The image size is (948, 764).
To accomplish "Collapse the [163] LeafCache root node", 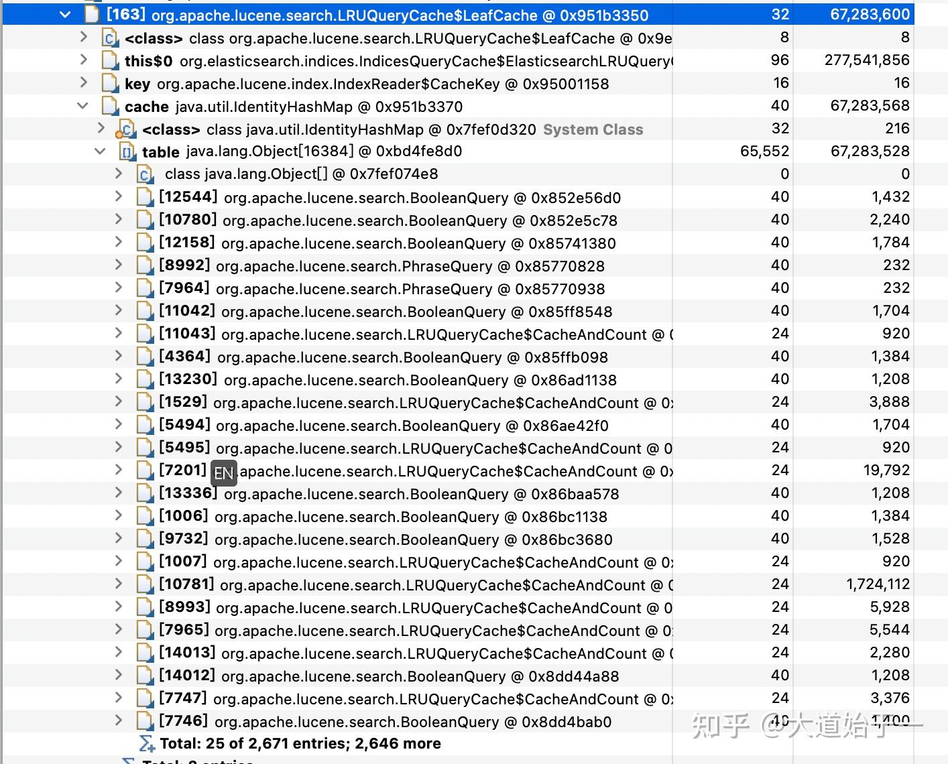I will click(x=65, y=14).
